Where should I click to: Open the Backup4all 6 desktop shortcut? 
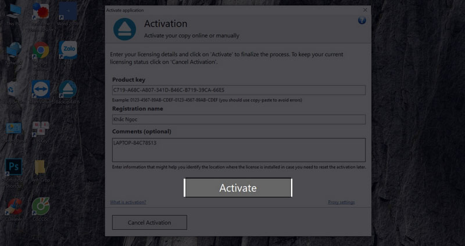click(68, 92)
